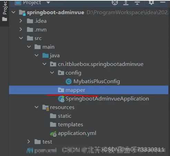Click the main folder icon

38,47
